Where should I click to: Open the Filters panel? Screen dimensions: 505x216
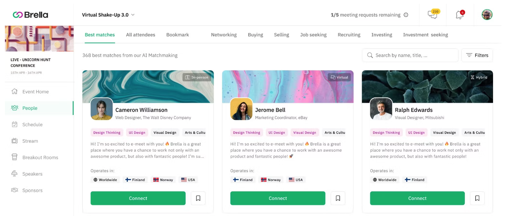tap(477, 55)
